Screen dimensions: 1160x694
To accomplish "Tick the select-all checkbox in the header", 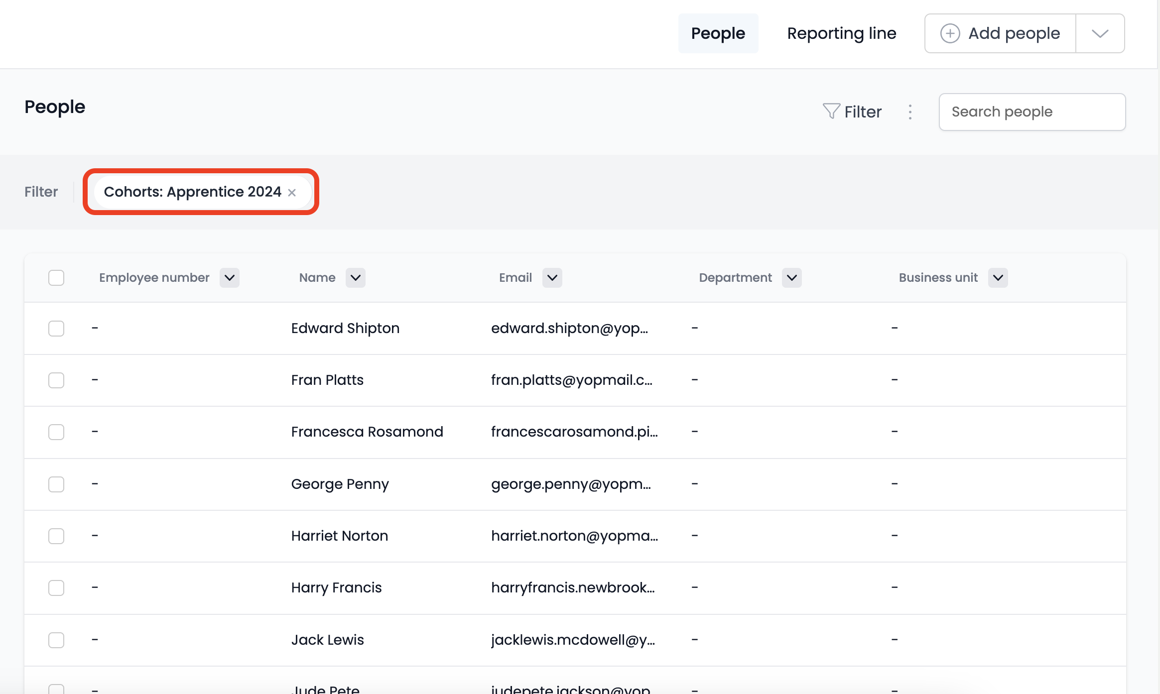I will tap(56, 278).
